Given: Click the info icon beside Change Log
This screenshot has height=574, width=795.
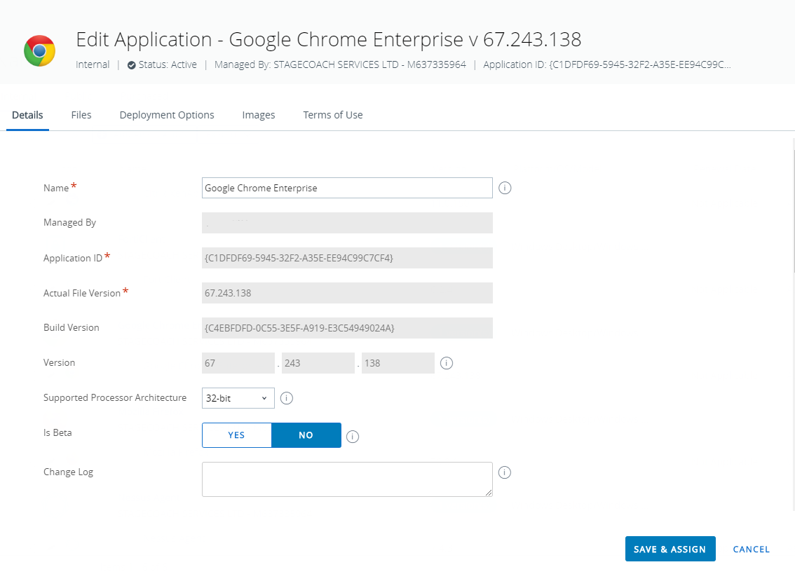Looking at the screenshot, I should click(x=505, y=472).
